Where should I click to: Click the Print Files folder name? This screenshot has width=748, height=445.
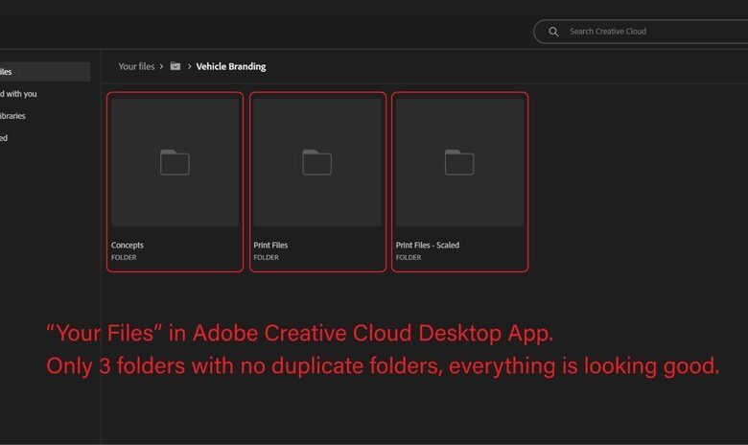pos(270,246)
